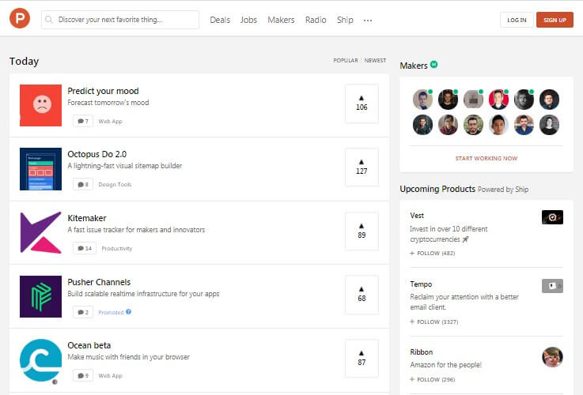Open the three-dots more menu

(368, 20)
